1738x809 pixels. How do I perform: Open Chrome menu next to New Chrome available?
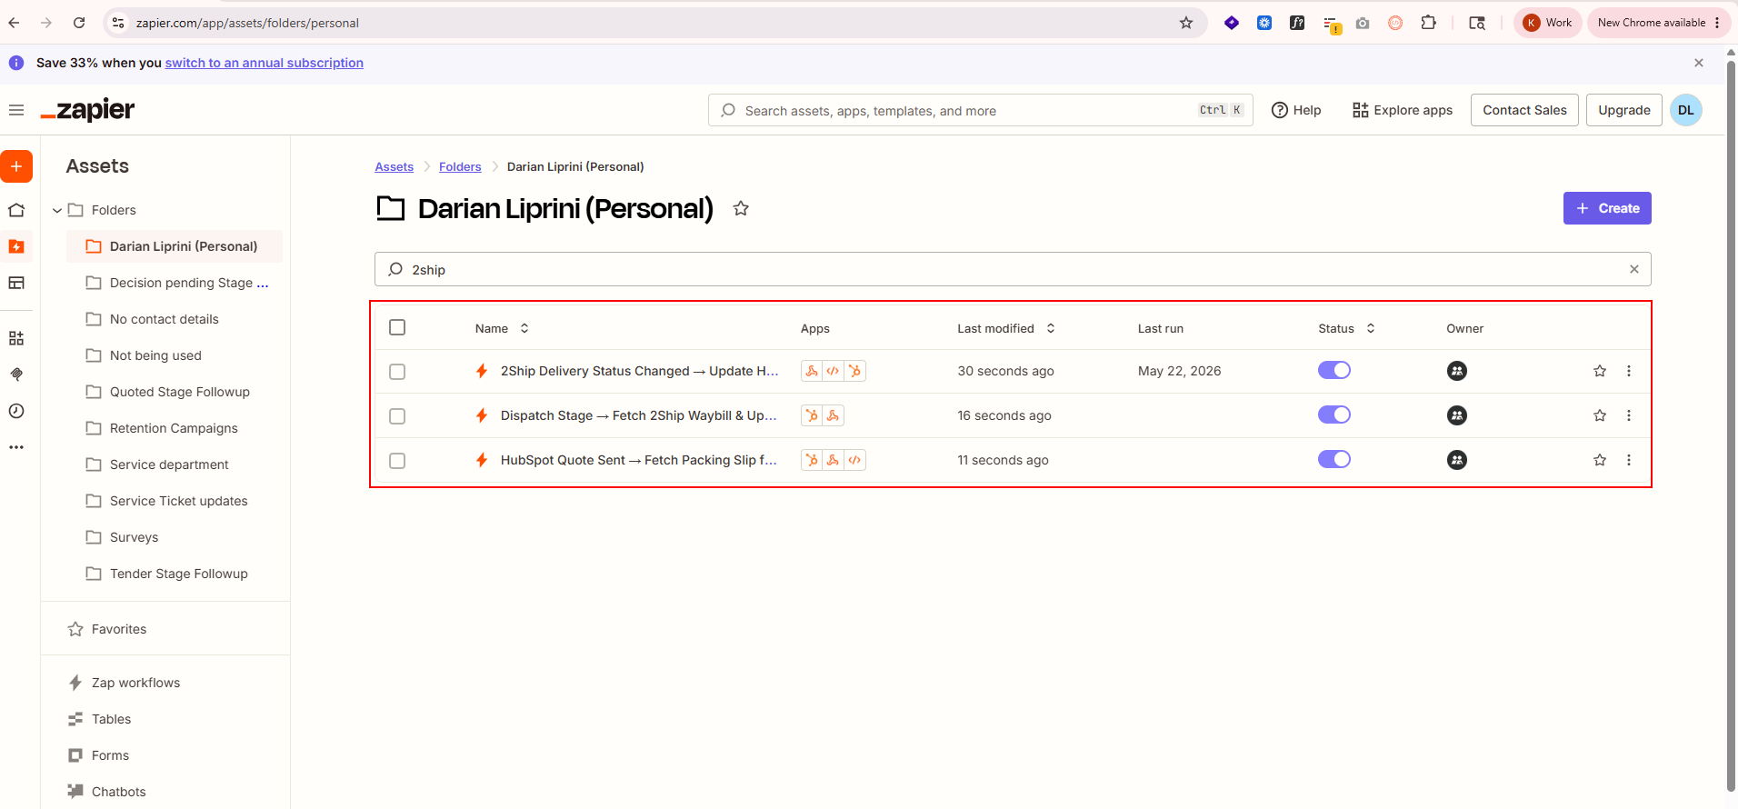(x=1717, y=23)
